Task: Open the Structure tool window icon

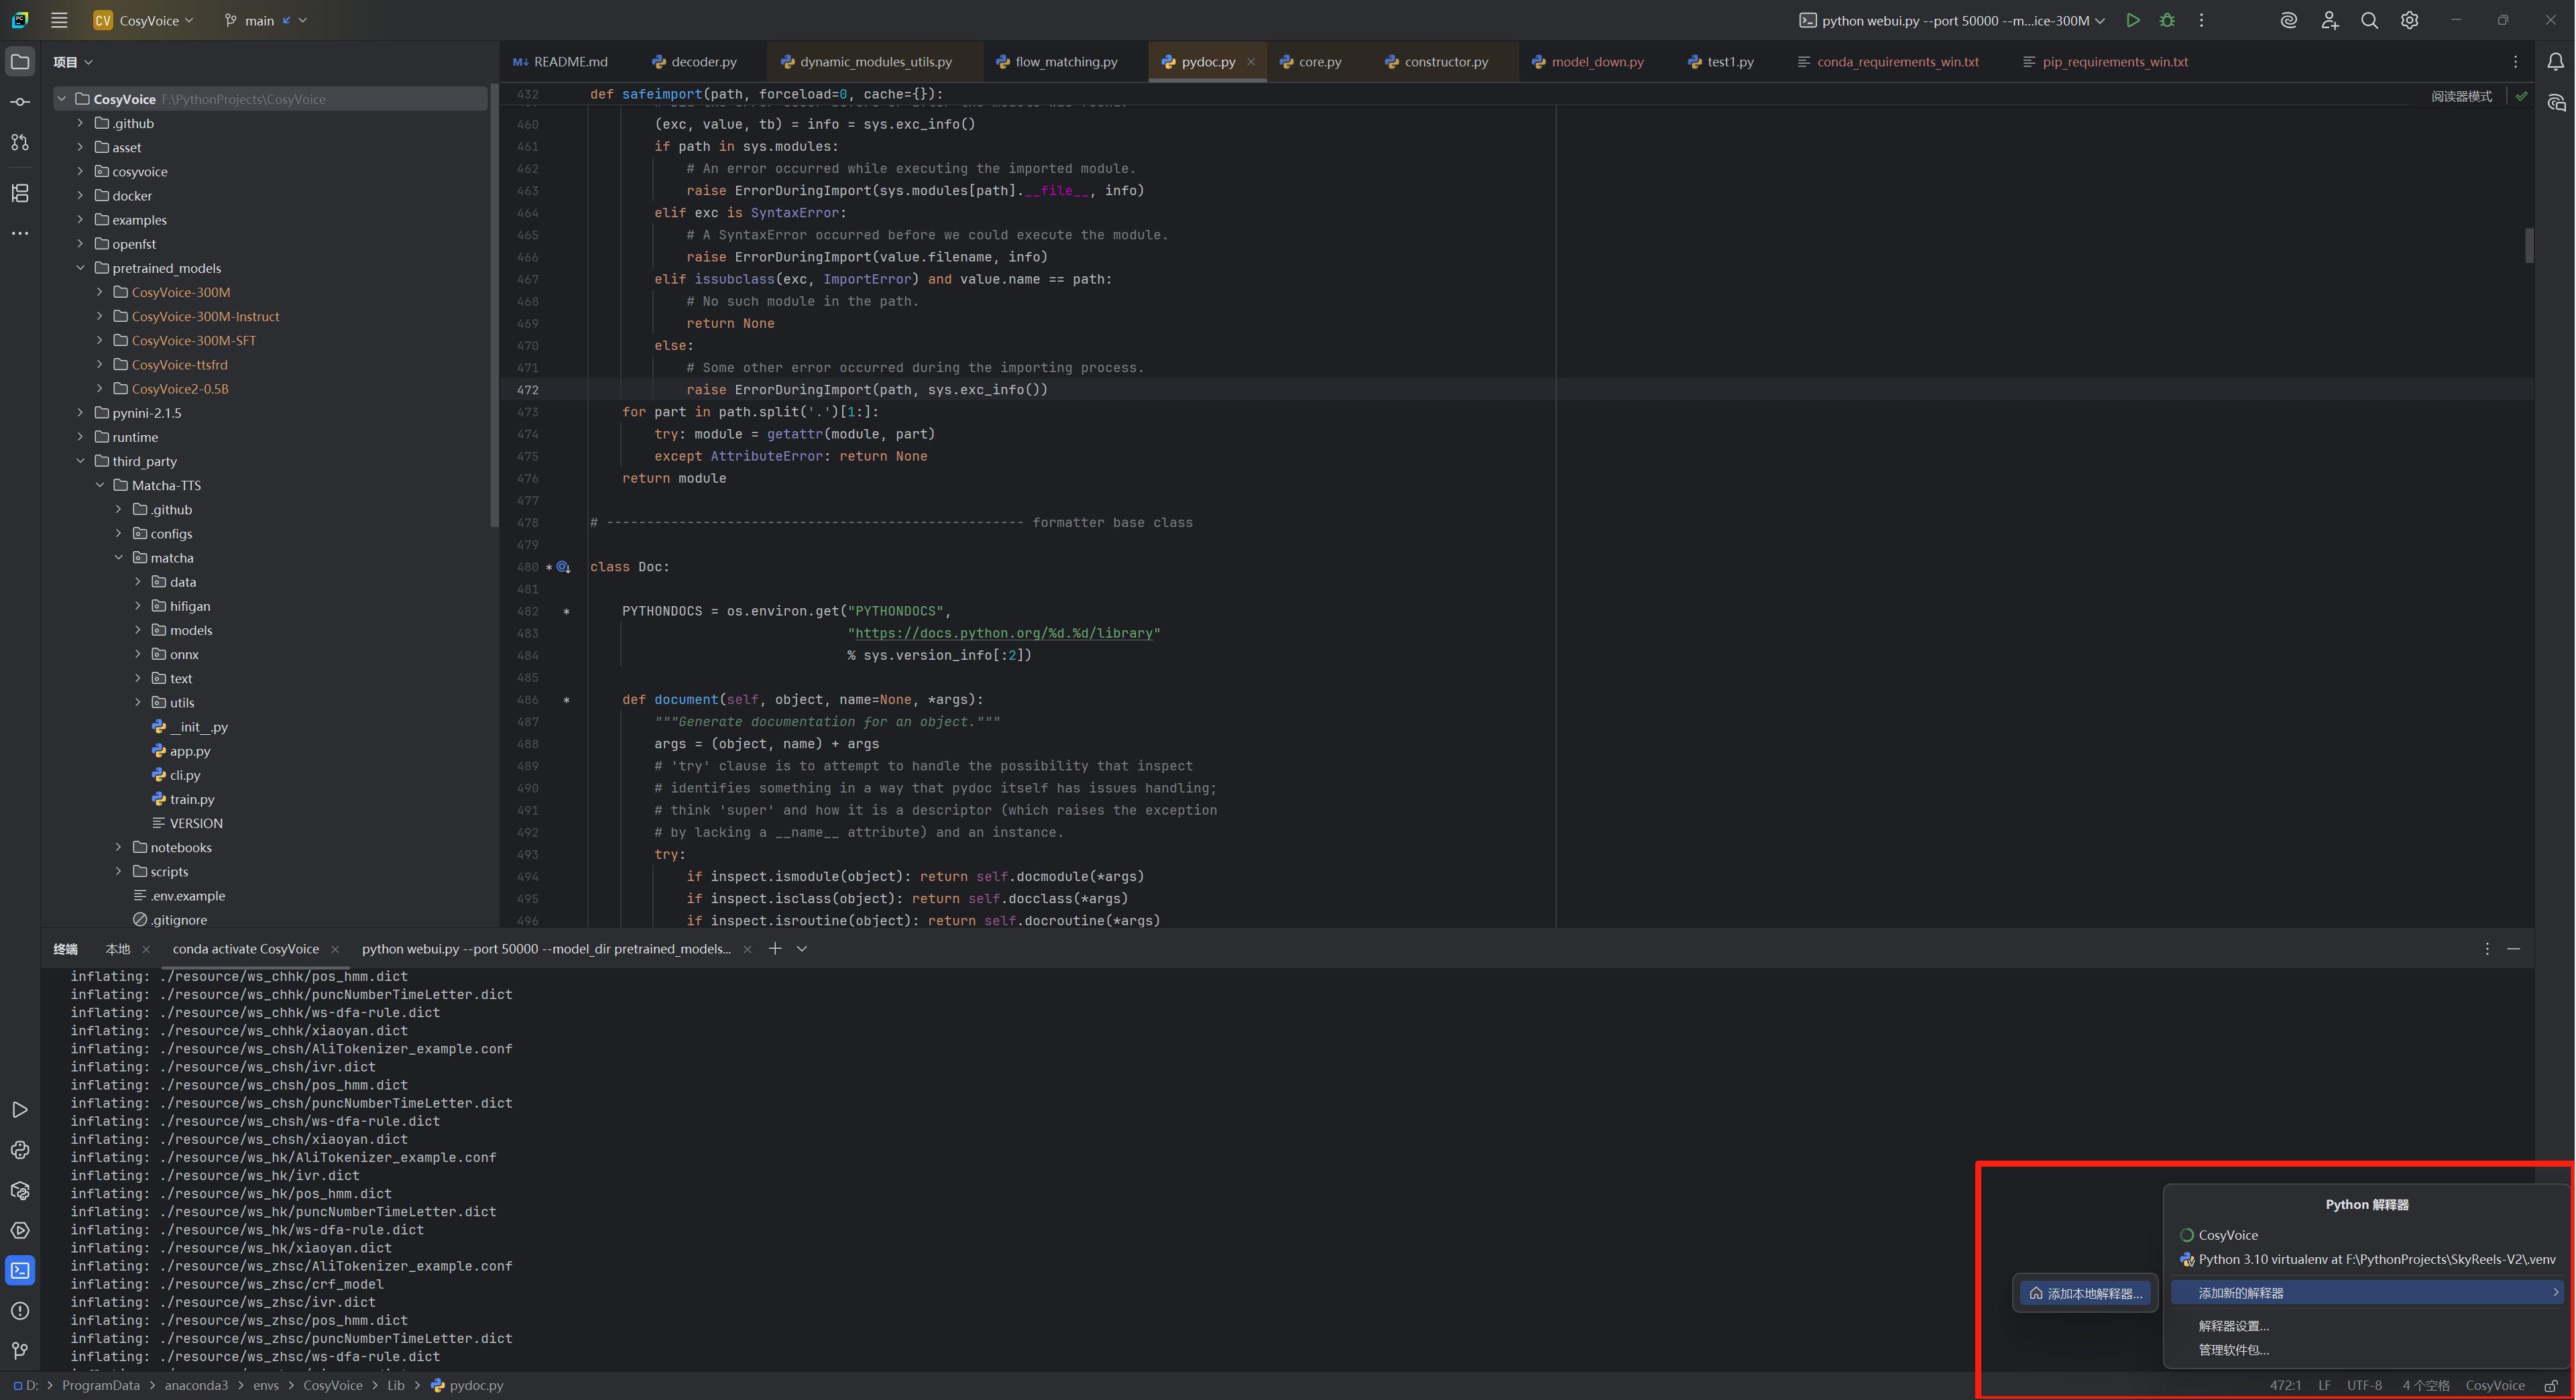Action: tap(20, 193)
